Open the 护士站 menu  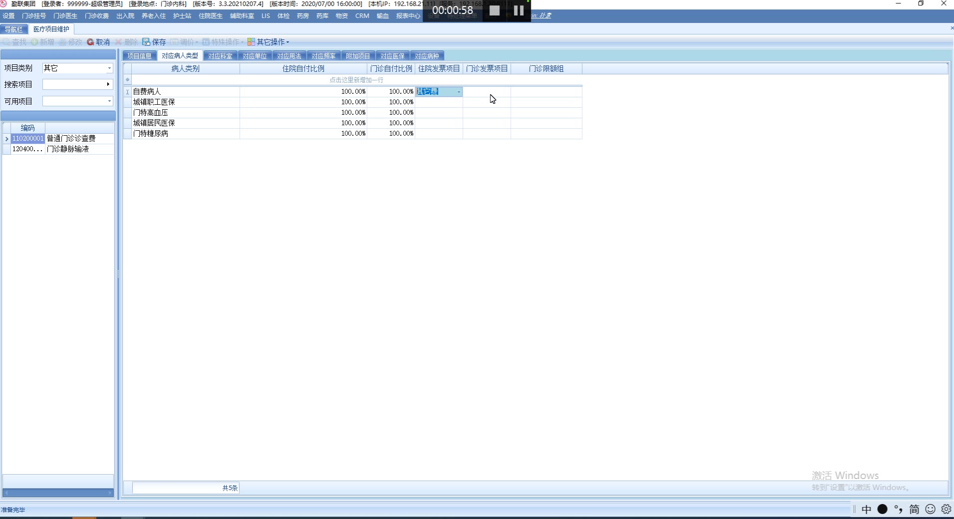pos(182,16)
